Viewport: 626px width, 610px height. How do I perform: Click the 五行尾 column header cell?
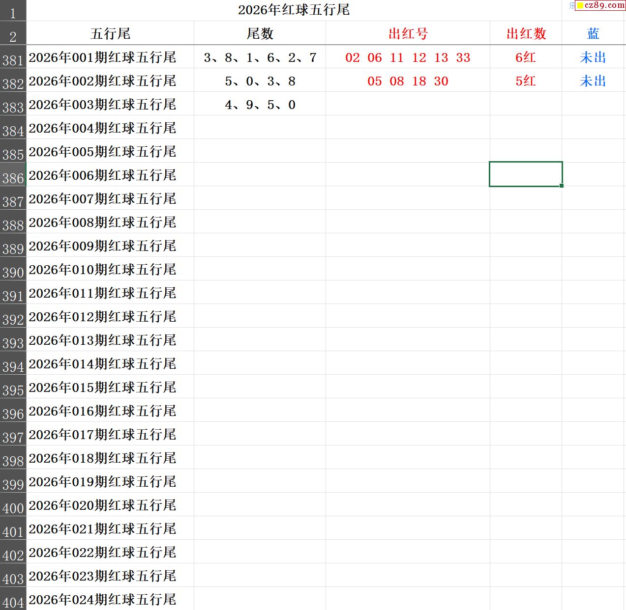coord(110,33)
